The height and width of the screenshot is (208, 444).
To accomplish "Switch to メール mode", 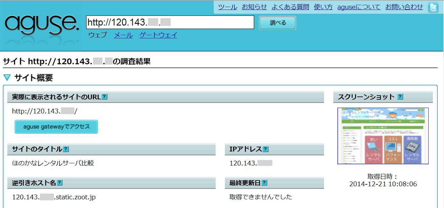I will (x=123, y=35).
